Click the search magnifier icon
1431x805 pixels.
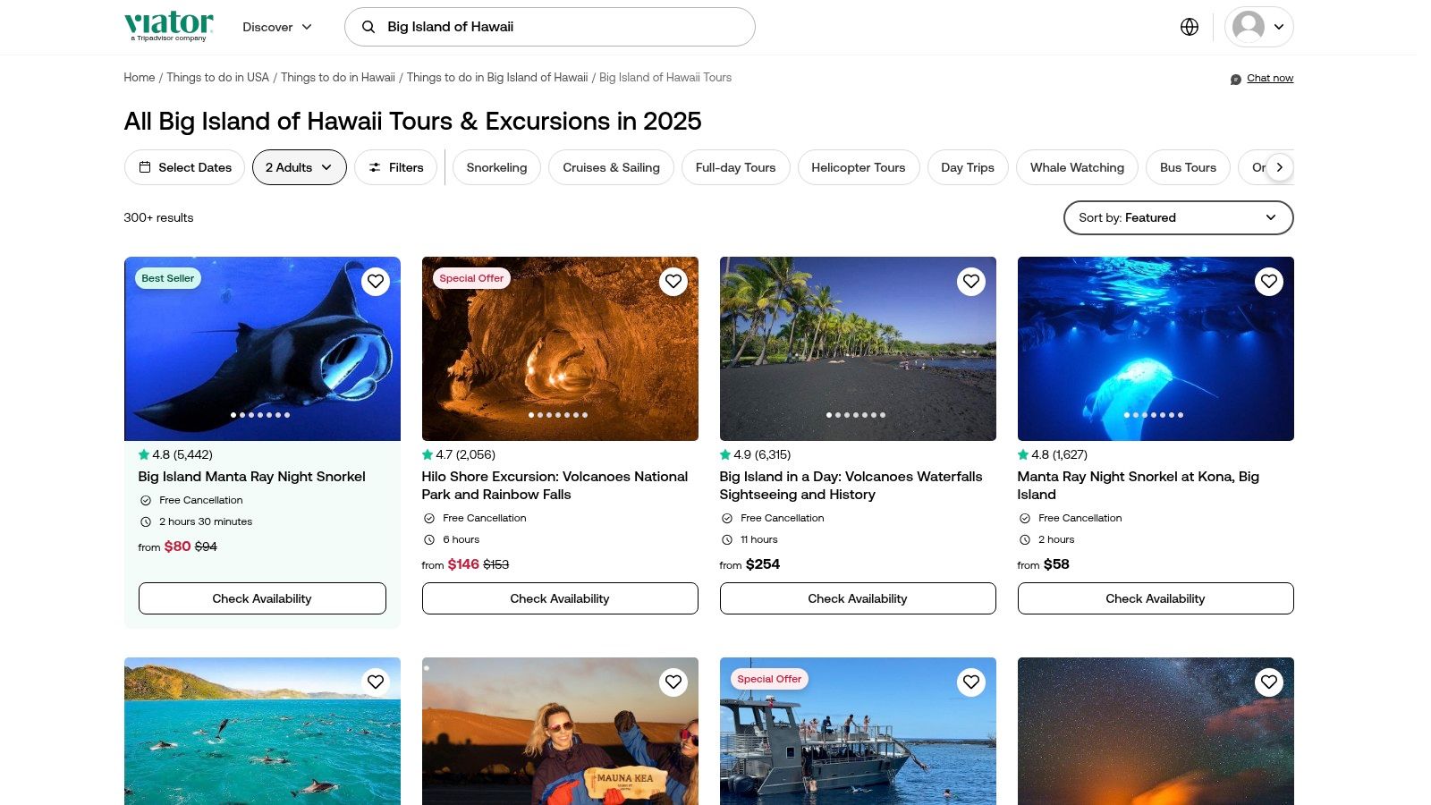pyautogui.click(x=368, y=27)
